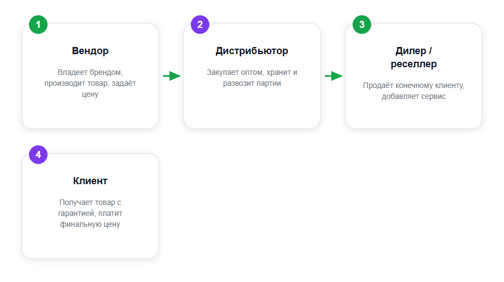504x282 pixels.
Task: Select the Вендор heading
Action: [90, 51]
